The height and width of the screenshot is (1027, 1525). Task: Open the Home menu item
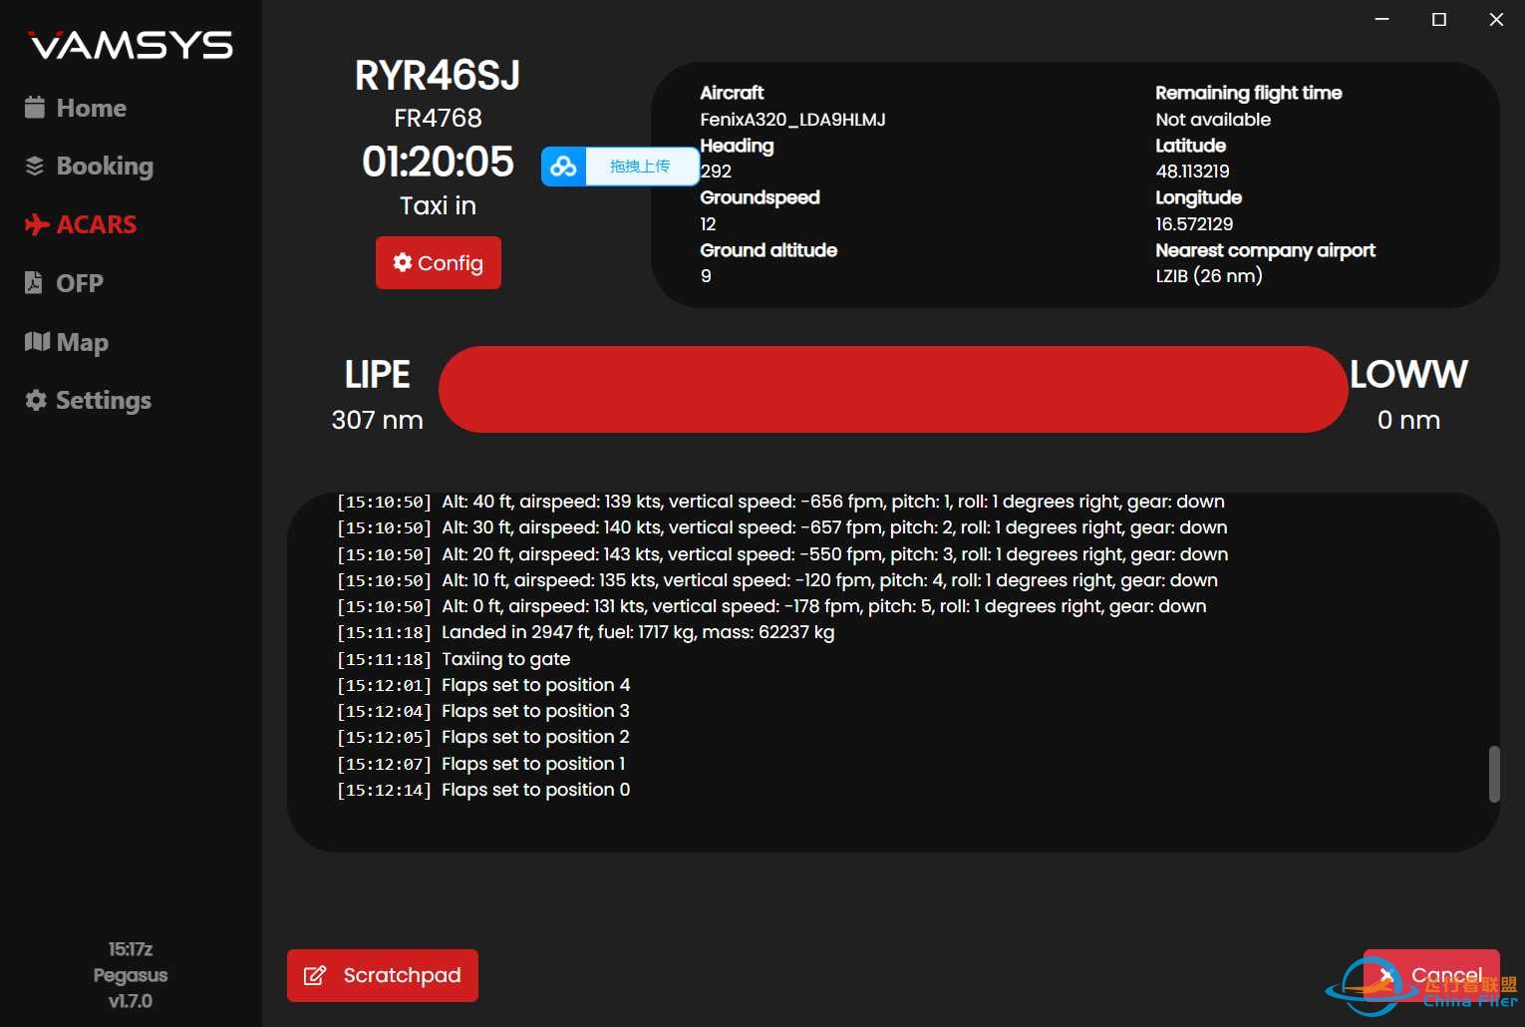(x=76, y=108)
